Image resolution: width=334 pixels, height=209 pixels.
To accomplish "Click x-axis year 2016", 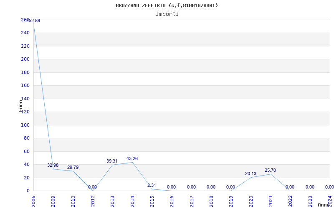I will (172, 201).
